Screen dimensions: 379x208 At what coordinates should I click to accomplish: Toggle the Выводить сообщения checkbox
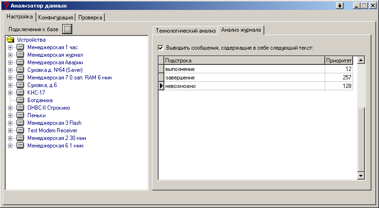(x=160, y=48)
